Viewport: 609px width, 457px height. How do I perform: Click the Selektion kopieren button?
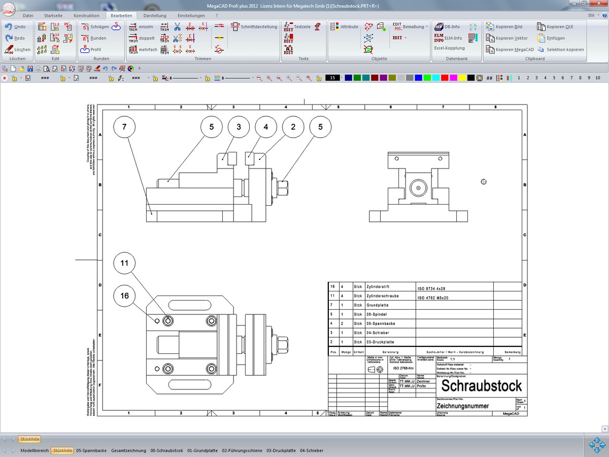click(x=561, y=49)
